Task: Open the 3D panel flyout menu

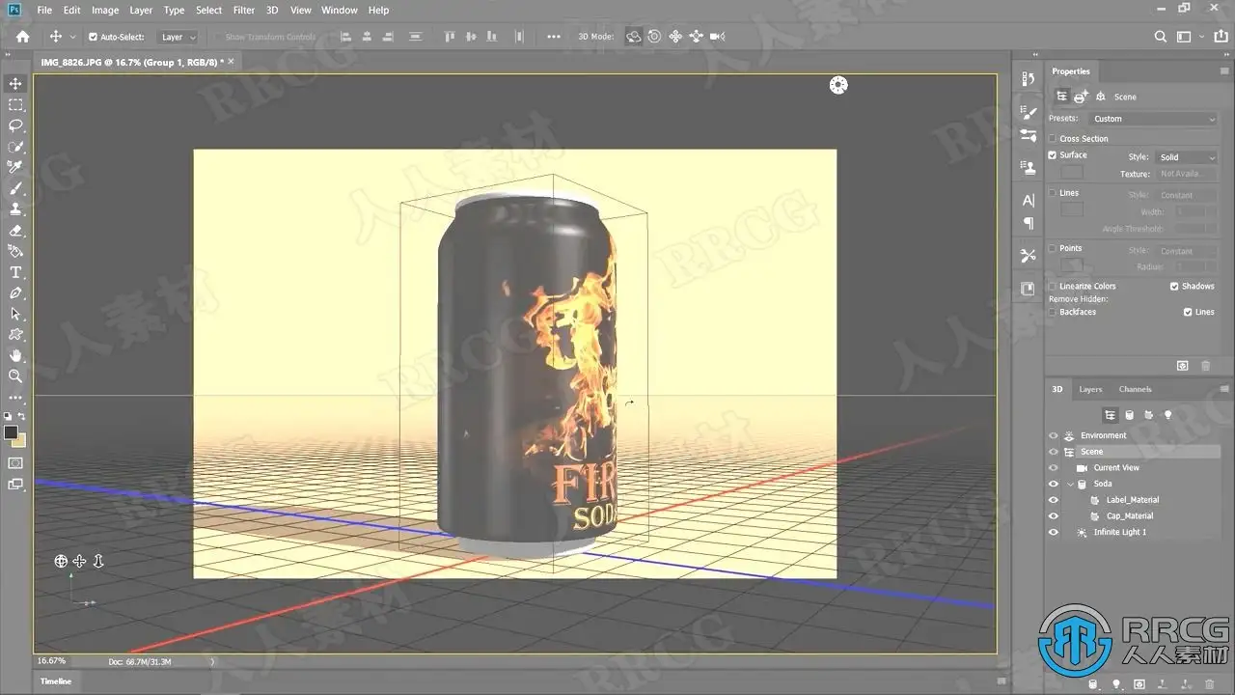Action: (x=1224, y=390)
